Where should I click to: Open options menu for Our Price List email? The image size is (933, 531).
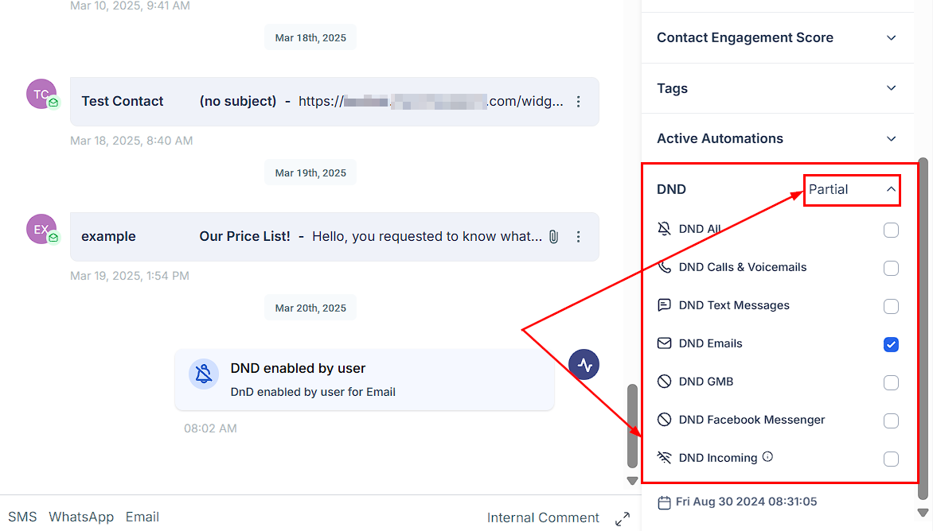point(579,237)
